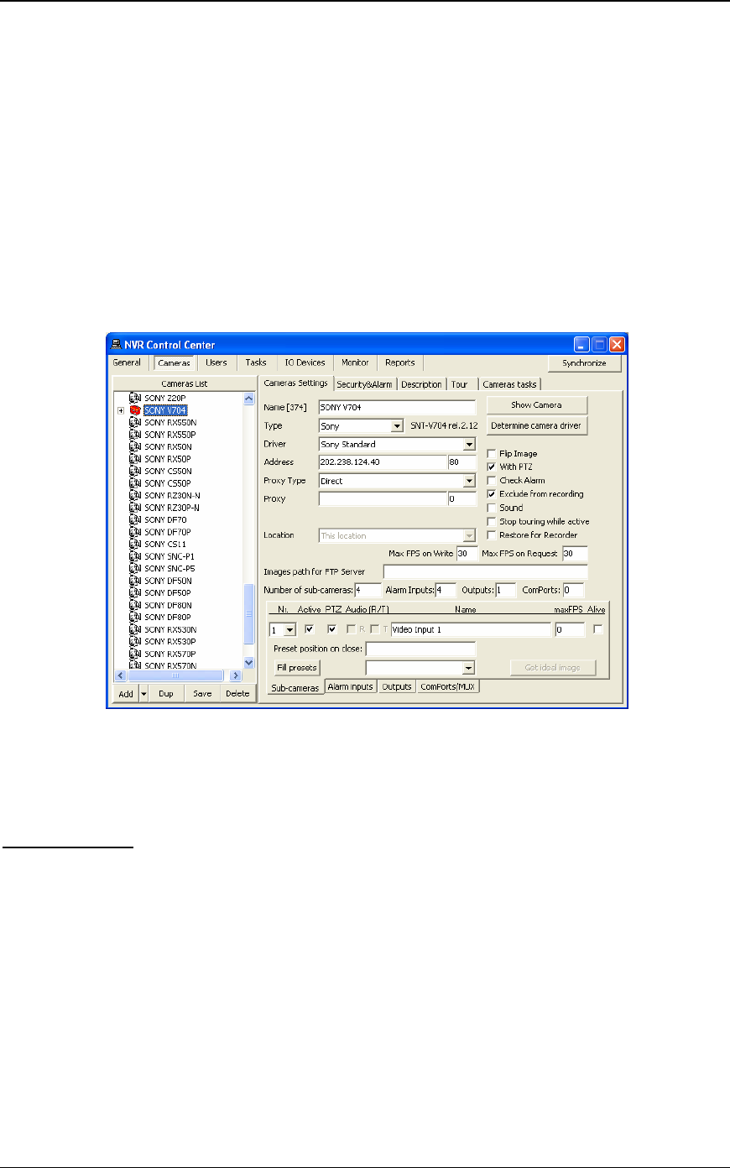Click the camera icon beside SONY Z20P
The width and height of the screenshot is (730, 1168).
coord(135,399)
